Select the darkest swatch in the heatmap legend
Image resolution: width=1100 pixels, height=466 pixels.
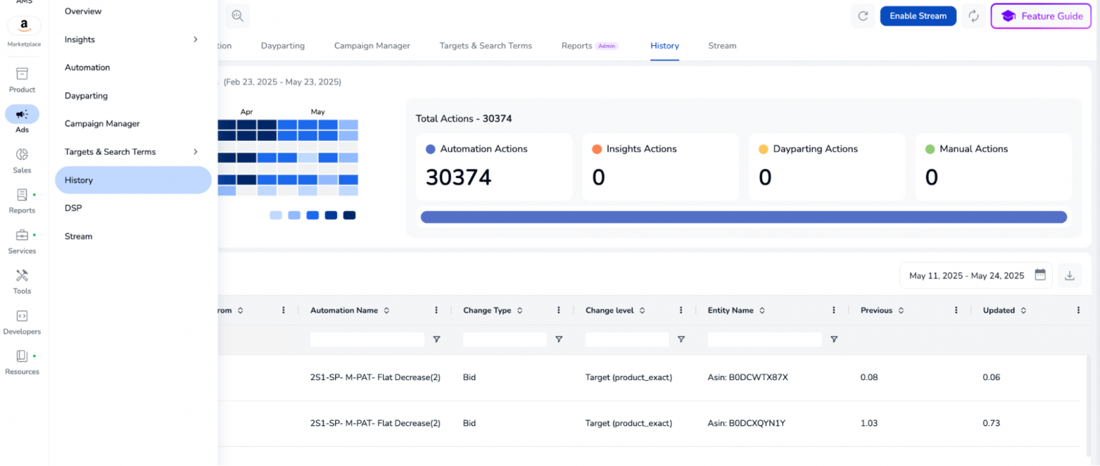[349, 215]
